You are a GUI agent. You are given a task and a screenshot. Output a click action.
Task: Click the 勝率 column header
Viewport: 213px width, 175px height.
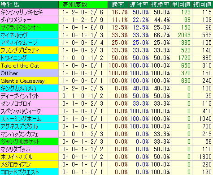point(118,4)
